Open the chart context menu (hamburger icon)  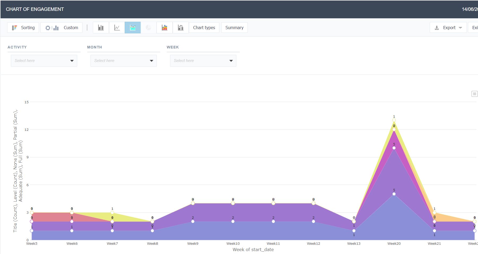pos(474,94)
